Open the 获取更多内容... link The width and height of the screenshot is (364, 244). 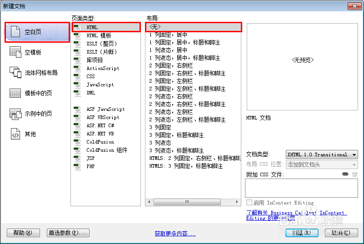(x=175, y=233)
